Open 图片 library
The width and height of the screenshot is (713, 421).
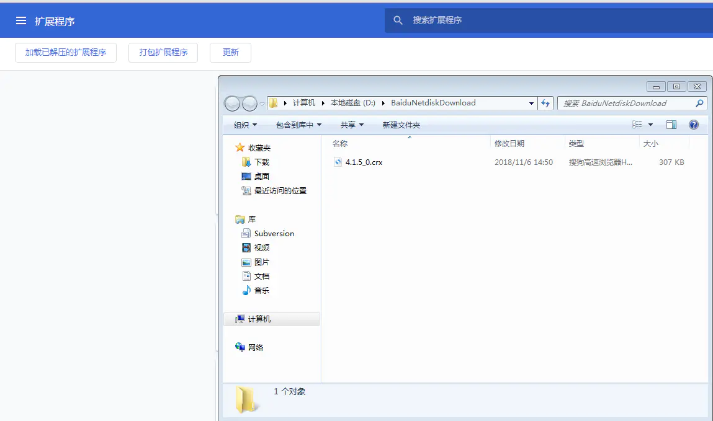pos(261,262)
